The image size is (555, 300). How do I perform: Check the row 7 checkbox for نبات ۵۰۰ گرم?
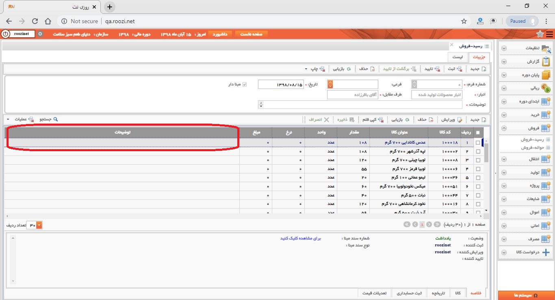pos(478,196)
